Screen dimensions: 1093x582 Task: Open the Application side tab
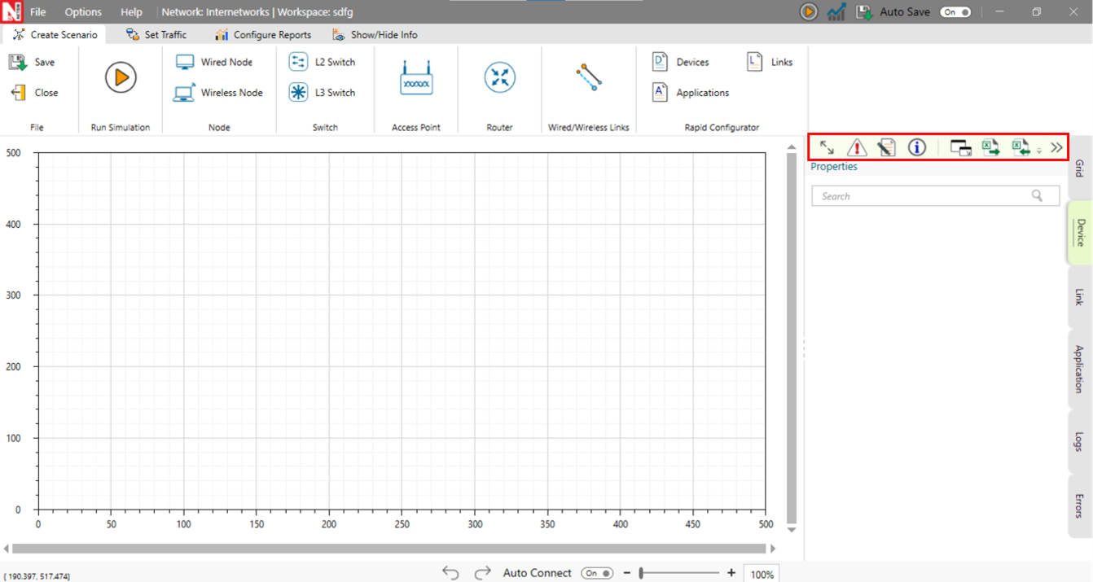pos(1079,369)
